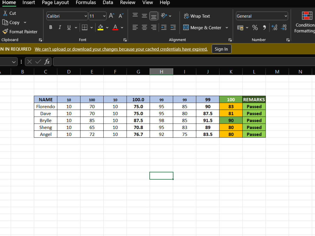This screenshot has width=315, height=236.
Task: Open the Formulas tab
Action: (x=86, y=3)
